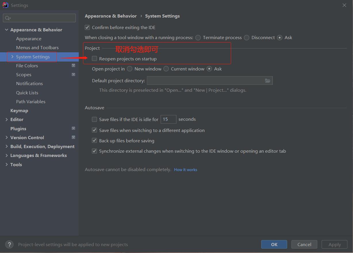The height and width of the screenshot is (253, 353).
Task: Click Cancel to discard changes
Action: tap(304, 244)
